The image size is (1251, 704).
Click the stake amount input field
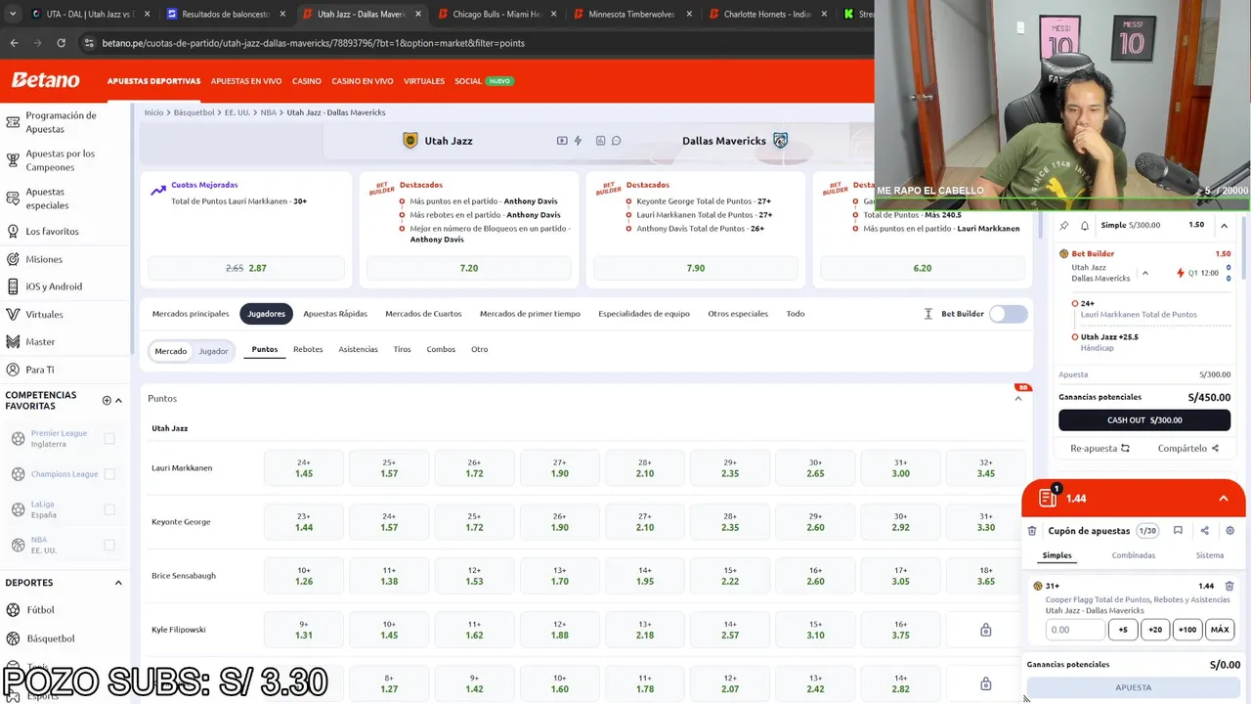(x=1075, y=630)
